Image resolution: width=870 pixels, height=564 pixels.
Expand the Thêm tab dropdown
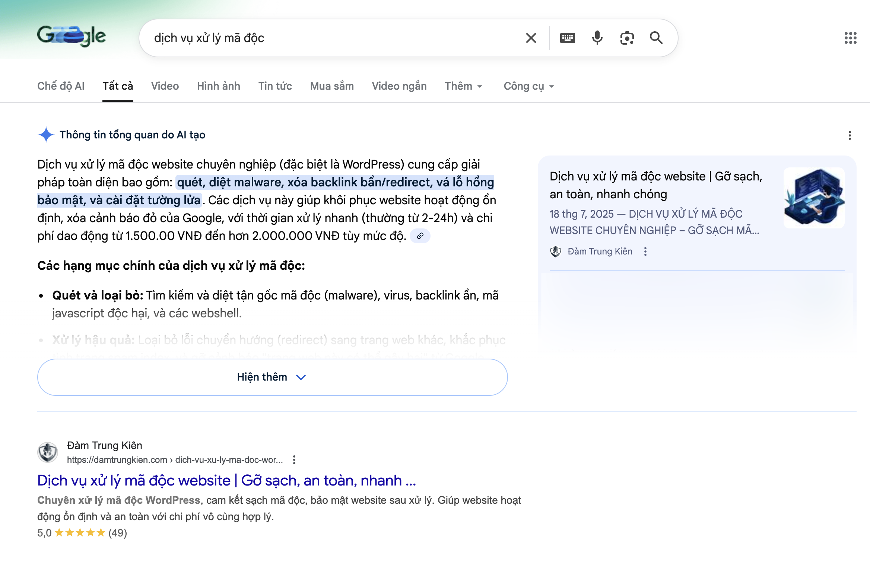(464, 86)
